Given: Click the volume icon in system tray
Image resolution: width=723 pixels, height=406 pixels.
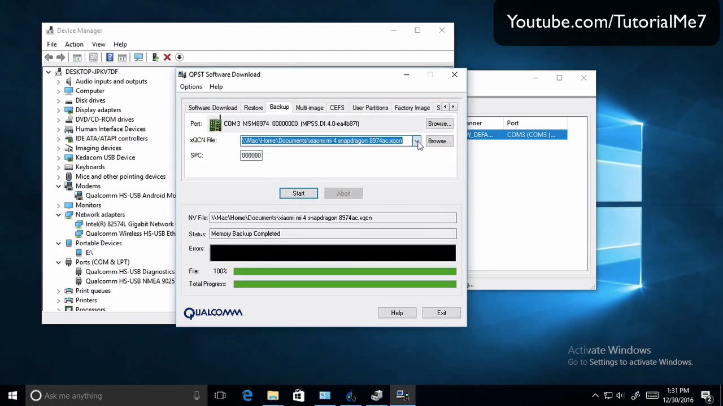Looking at the screenshot, I should (x=620, y=395).
